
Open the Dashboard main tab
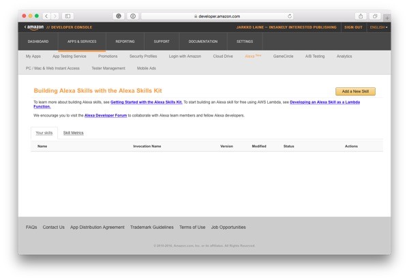tap(38, 42)
